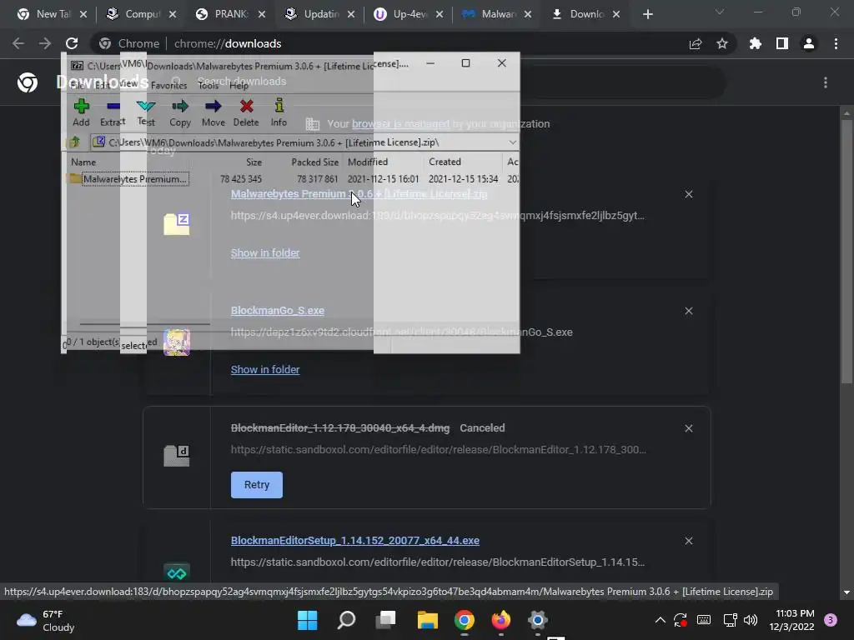Open the clock showing 11:03 PM
854x640 pixels.
click(792, 620)
